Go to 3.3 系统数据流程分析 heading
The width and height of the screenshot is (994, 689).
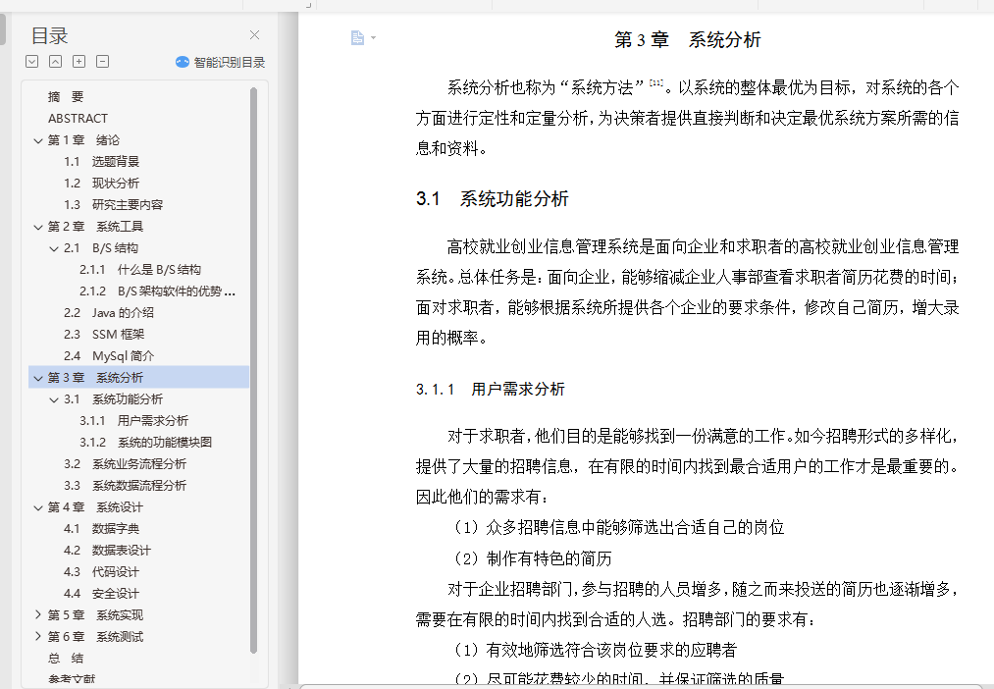[125, 486]
